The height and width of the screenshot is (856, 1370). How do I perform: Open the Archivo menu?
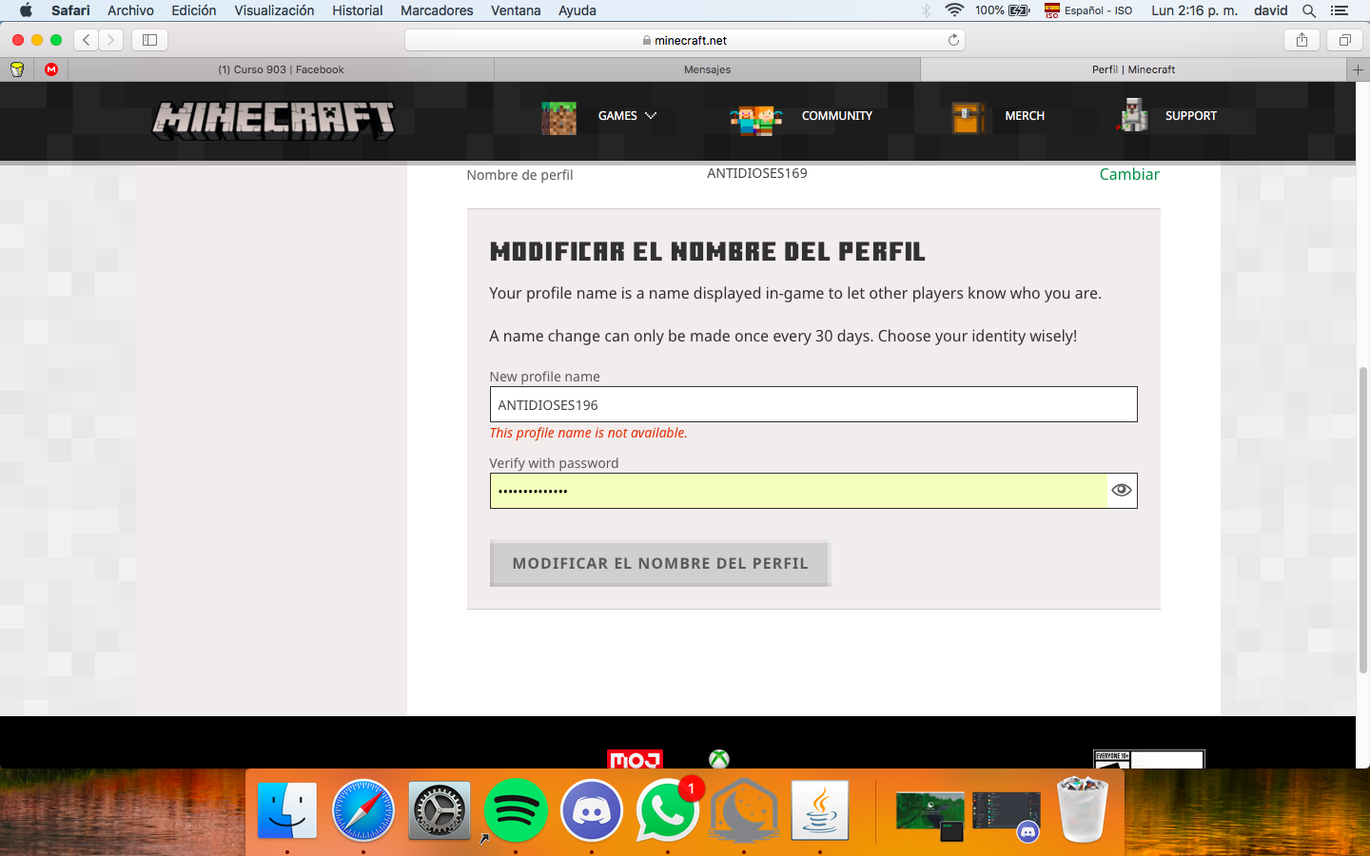(x=130, y=10)
